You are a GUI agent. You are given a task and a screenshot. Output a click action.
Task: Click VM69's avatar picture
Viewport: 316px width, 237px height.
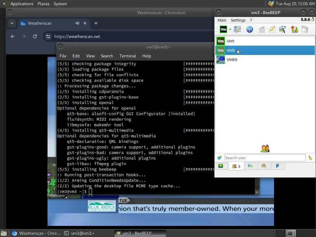[x=220, y=60]
